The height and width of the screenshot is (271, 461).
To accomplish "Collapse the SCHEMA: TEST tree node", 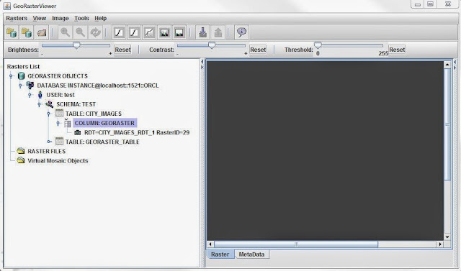I will point(39,104).
